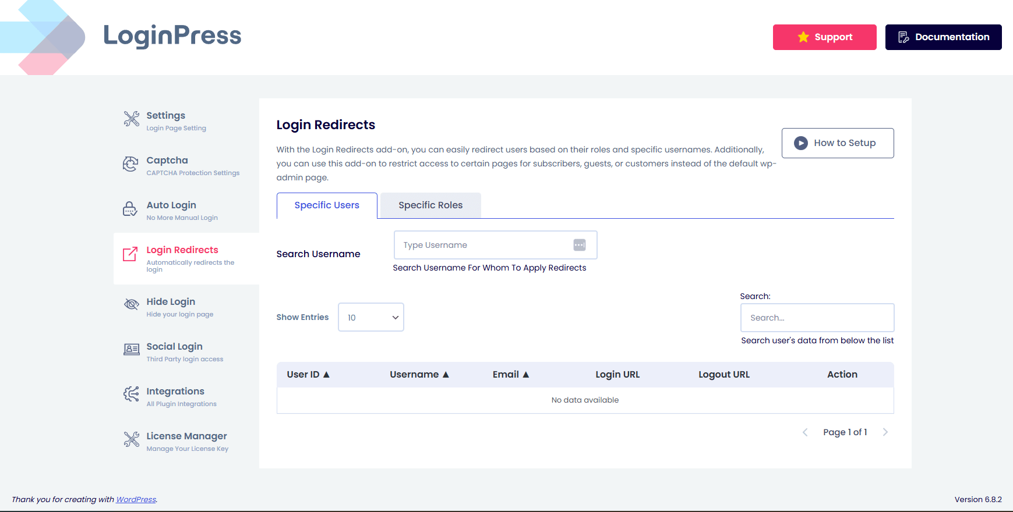This screenshot has height=512, width=1013.
Task: Click the License Manager tools icon
Action: (132, 439)
